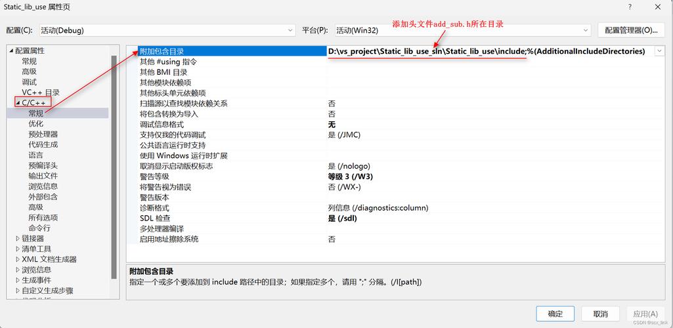Click the 是 (/sdl) value

click(x=342, y=218)
